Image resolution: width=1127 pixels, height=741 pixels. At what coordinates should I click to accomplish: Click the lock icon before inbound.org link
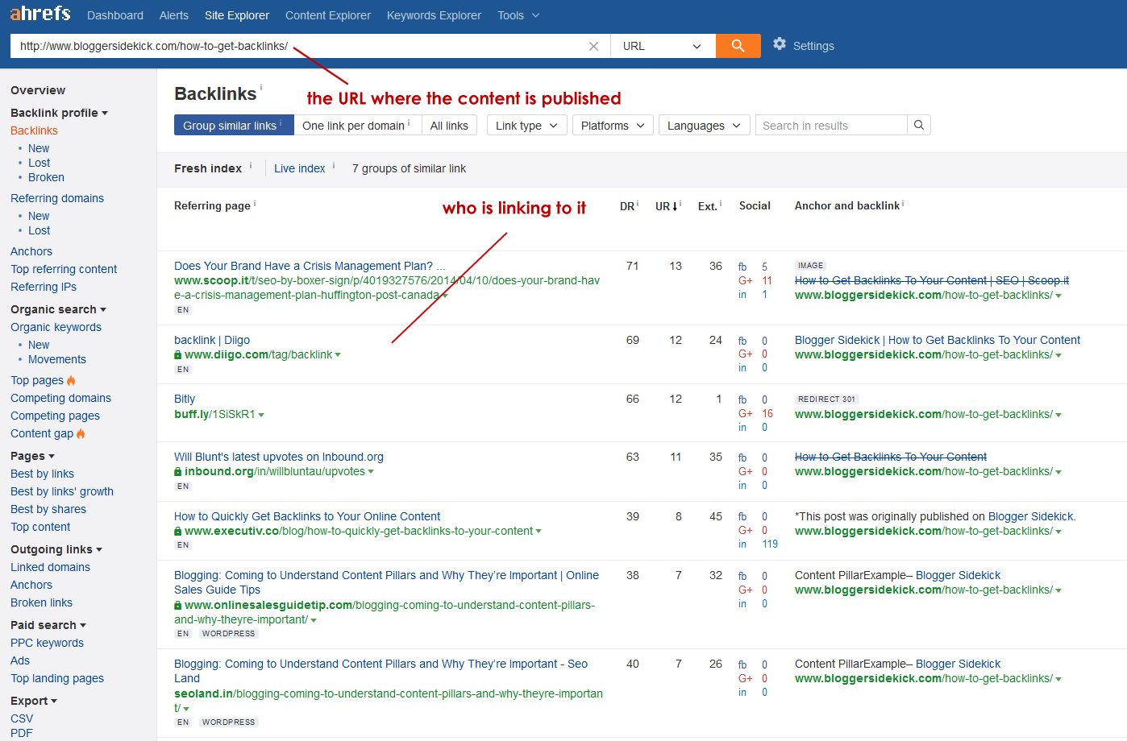pos(178,472)
